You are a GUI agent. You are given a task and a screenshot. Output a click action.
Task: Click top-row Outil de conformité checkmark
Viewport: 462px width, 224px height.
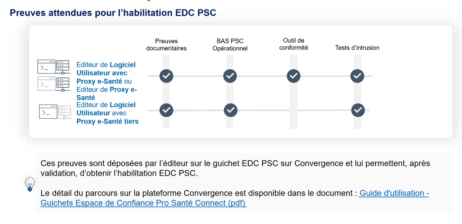(294, 76)
